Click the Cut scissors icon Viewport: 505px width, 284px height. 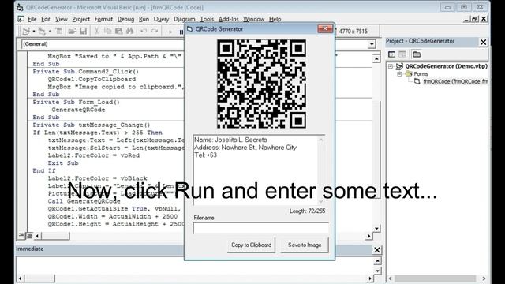(96, 31)
